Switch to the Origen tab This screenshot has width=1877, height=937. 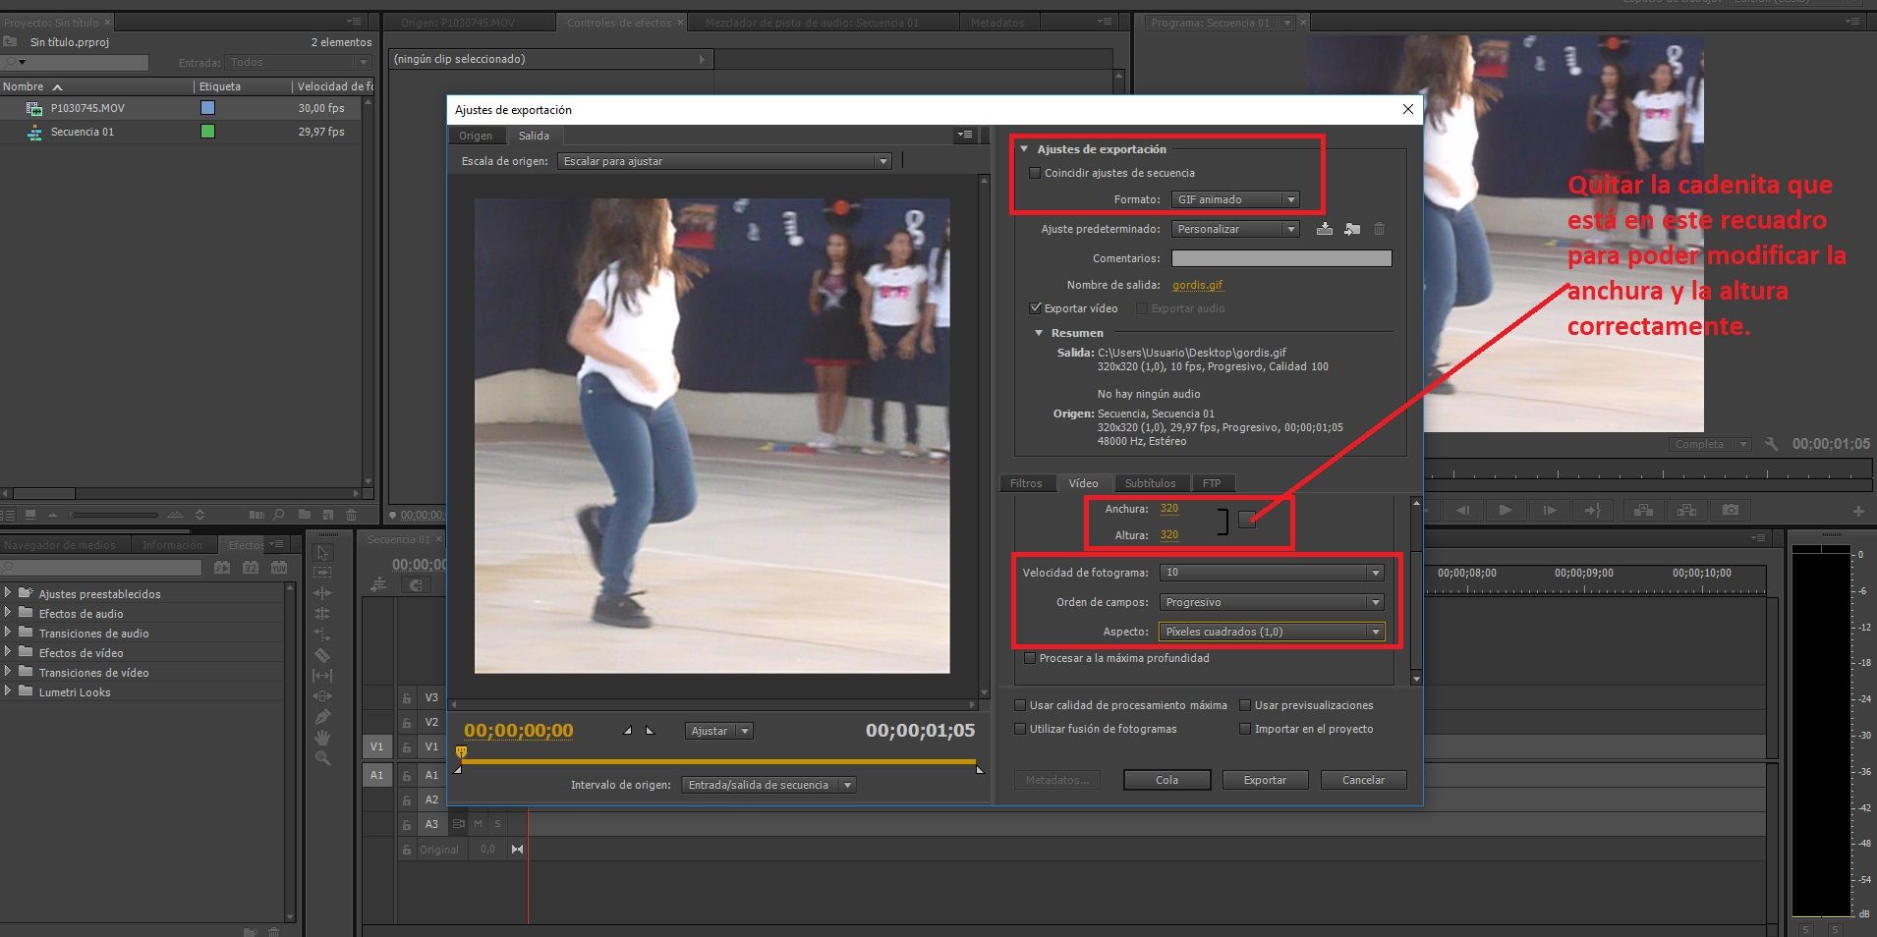476,136
